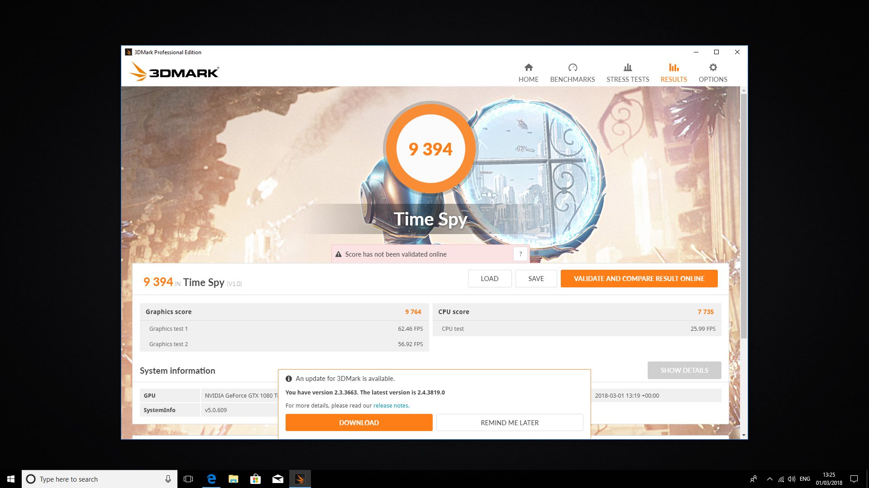The image size is (869, 488).
Task: Download the 3DMark update
Action: point(358,422)
